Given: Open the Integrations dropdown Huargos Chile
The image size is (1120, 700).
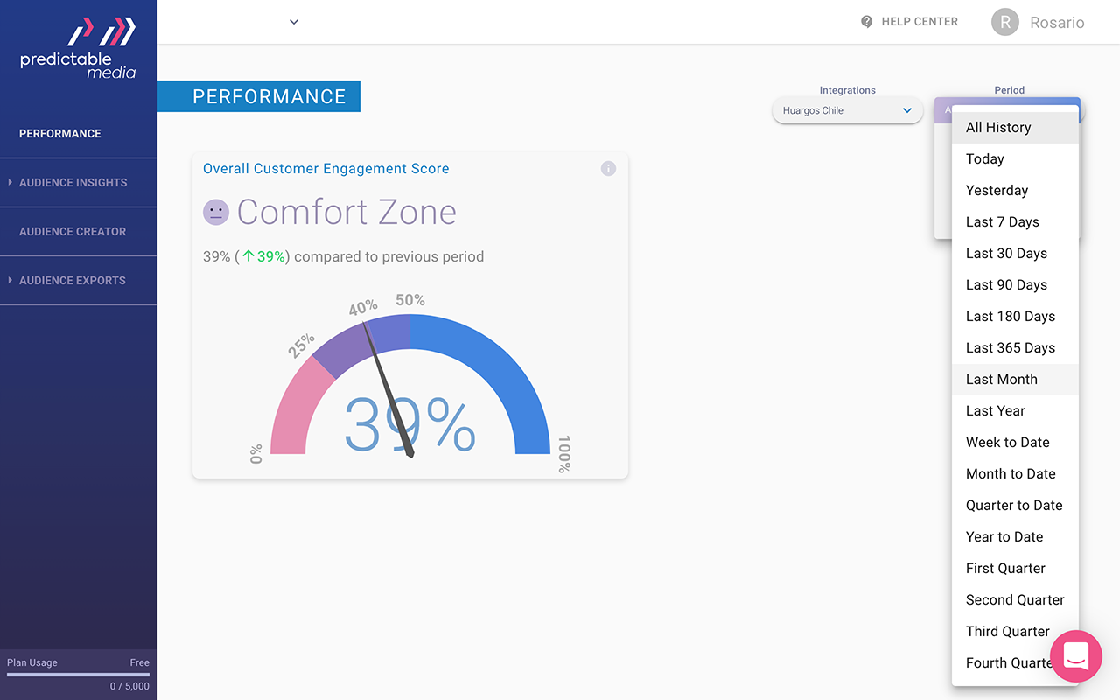Looking at the screenshot, I should tap(846, 111).
